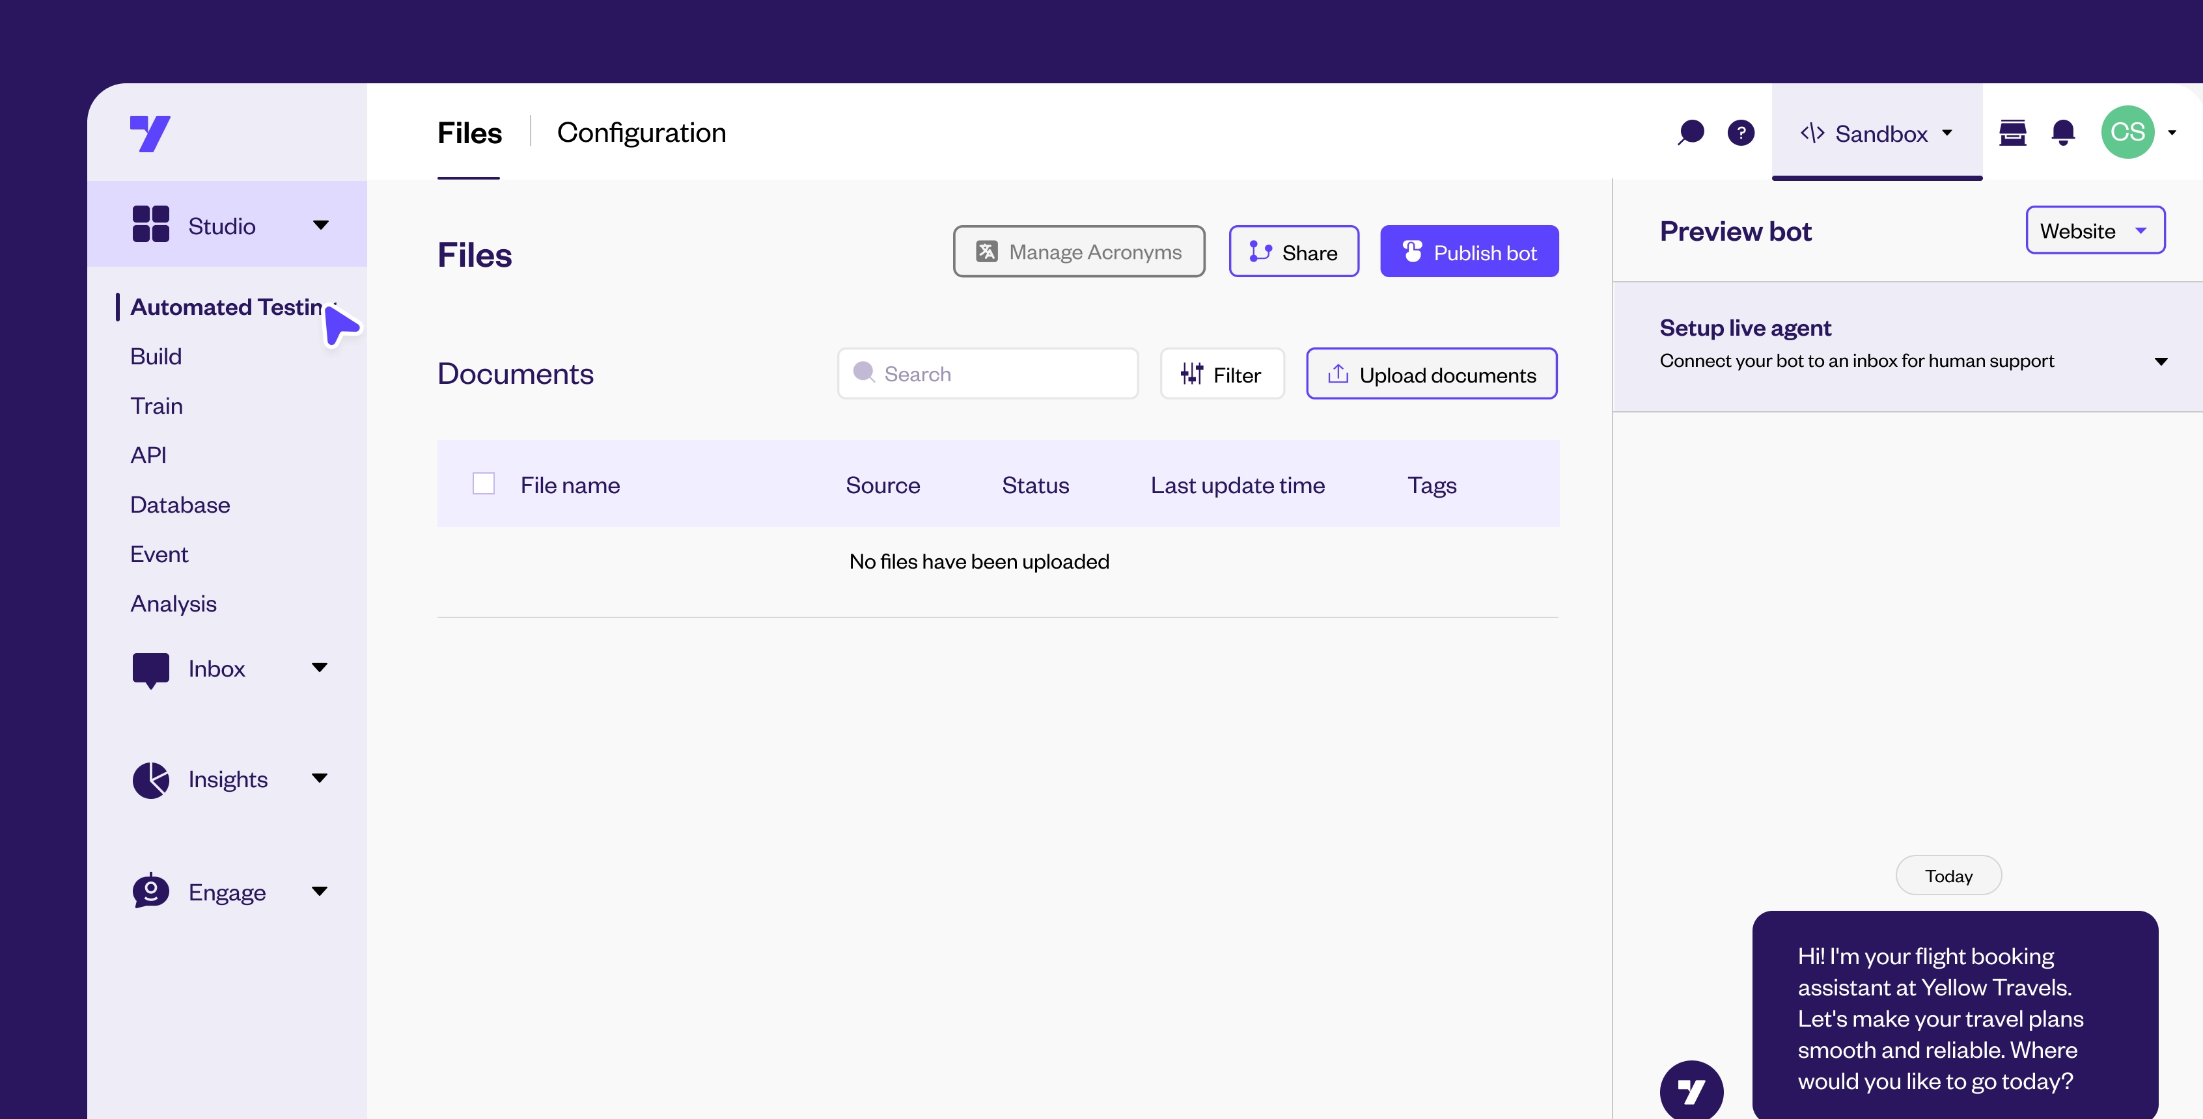This screenshot has height=1119, width=2203.
Task: Open Event in sidebar
Action: pyautogui.click(x=159, y=555)
